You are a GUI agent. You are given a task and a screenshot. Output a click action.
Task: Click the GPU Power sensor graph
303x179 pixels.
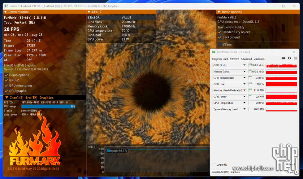(281, 97)
